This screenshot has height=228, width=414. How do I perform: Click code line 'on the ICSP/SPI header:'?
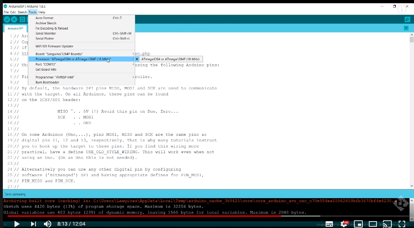click(51, 100)
